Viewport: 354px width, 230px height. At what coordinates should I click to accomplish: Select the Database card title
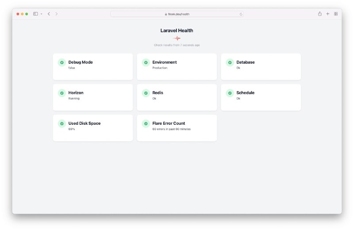click(246, 62)
